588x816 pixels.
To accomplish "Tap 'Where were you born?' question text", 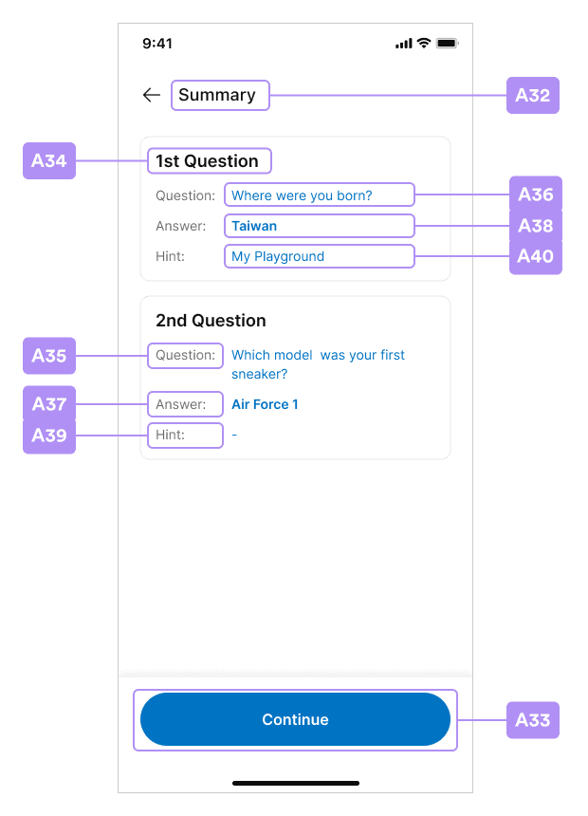I will pyautogui.click(x=302, y=195).
